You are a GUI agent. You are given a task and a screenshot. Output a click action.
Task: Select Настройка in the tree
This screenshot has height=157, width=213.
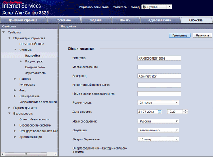[32, 55]
